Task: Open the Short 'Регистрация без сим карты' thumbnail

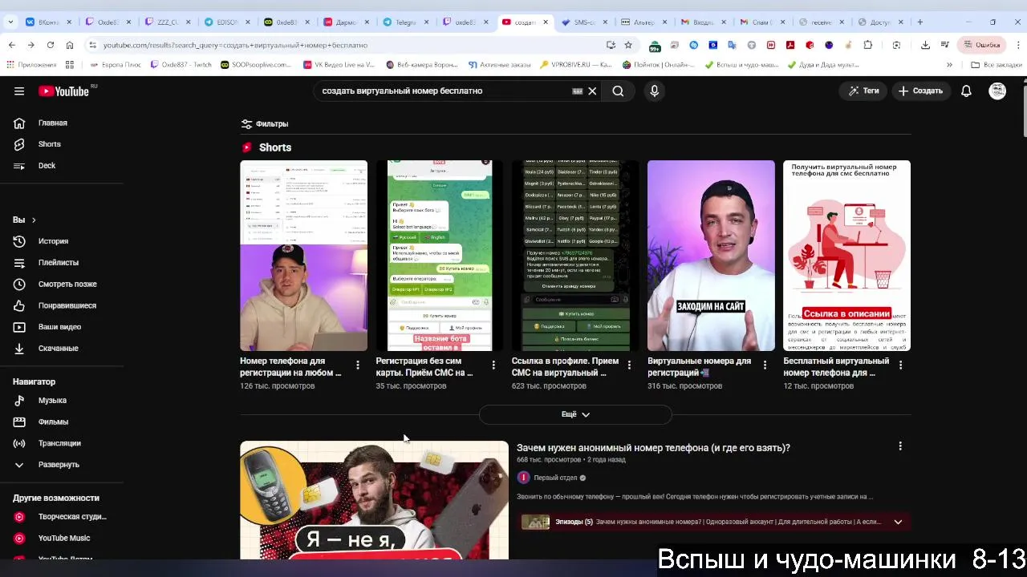Action: click(440, 256)
